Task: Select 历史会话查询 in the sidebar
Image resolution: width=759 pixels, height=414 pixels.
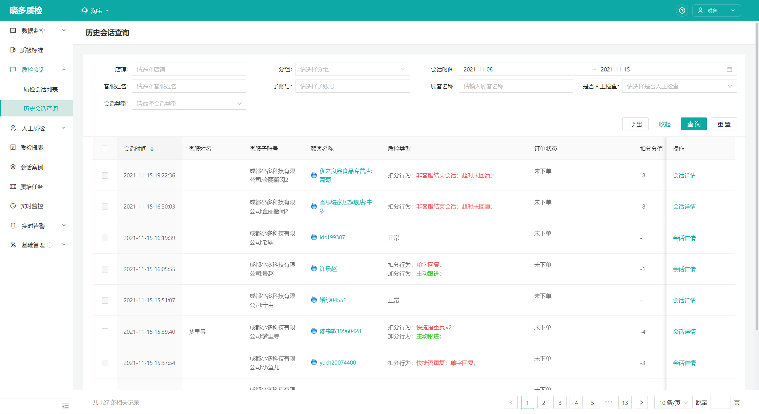Action: point(37,108)
